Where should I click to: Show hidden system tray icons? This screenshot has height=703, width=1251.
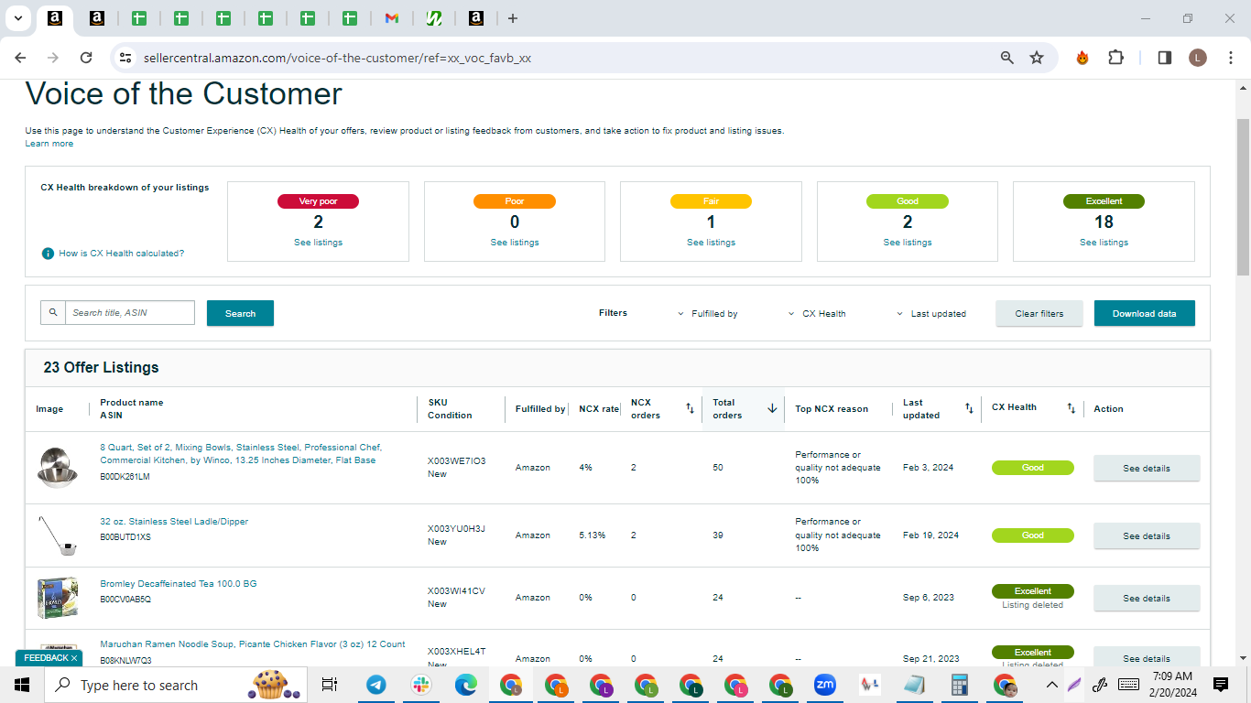(1051, 685)
